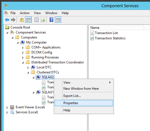Open Help using question mark icon
Screen dimensions: 150x131
coord(51,20)
